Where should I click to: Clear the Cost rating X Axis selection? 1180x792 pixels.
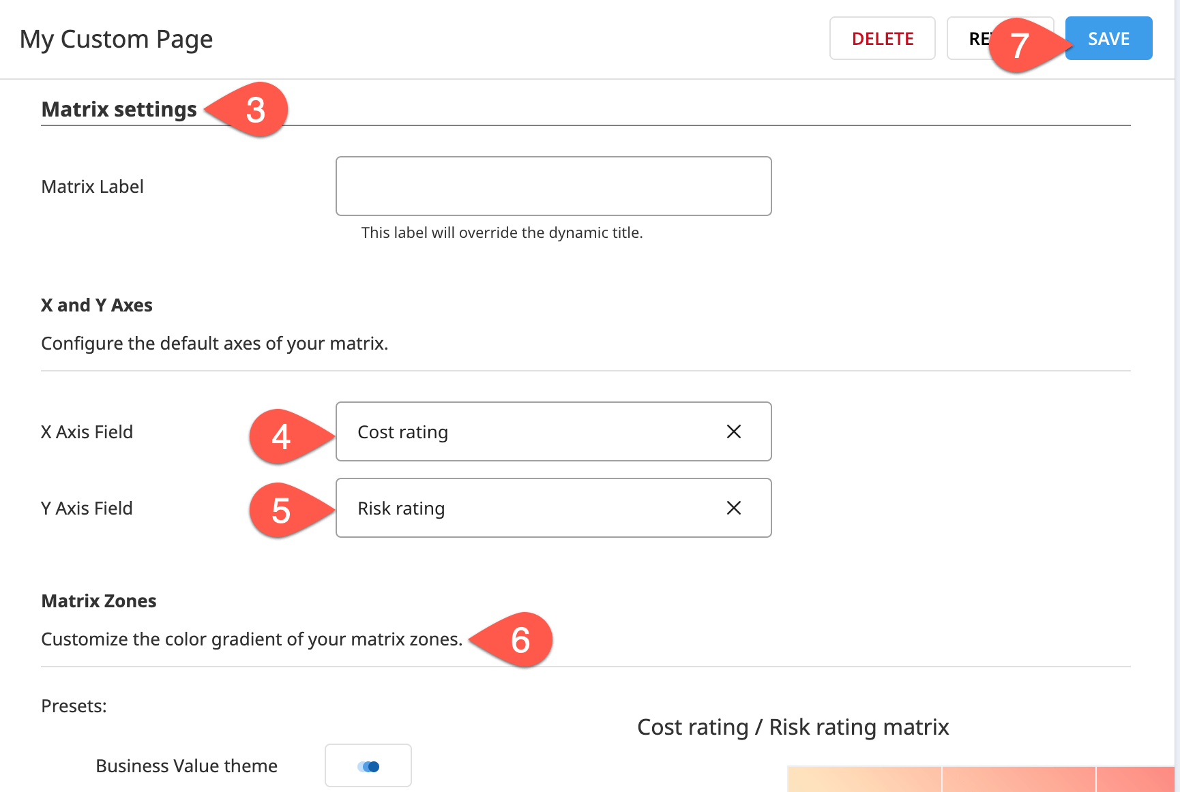tap(734, 431)
